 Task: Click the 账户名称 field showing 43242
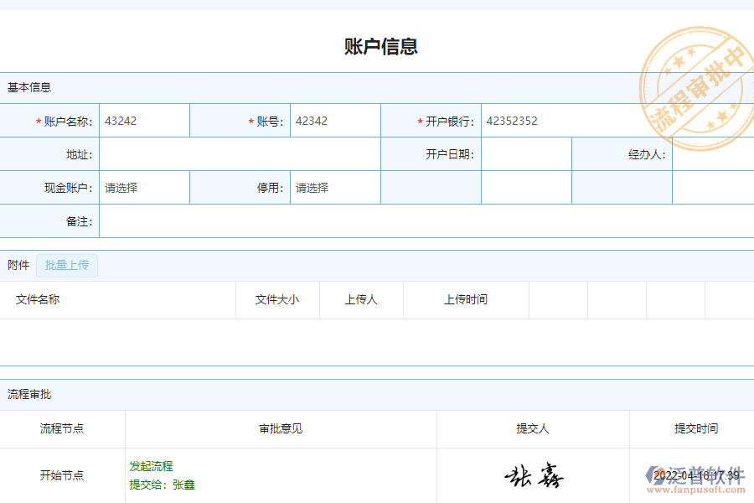pyautogui.click(x=144, y=120)
